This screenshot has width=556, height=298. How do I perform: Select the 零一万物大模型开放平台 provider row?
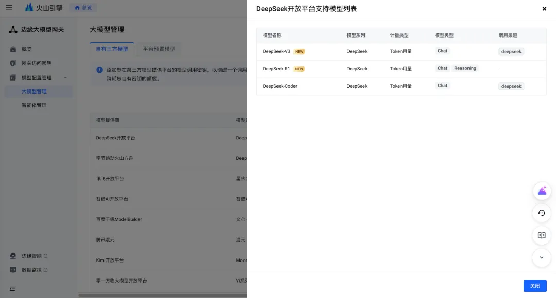[168, 281]
